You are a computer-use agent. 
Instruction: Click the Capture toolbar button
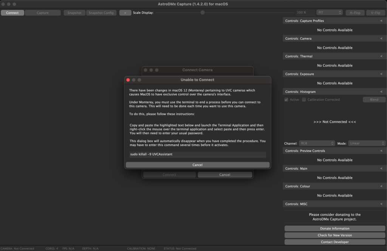coord(43,12)
